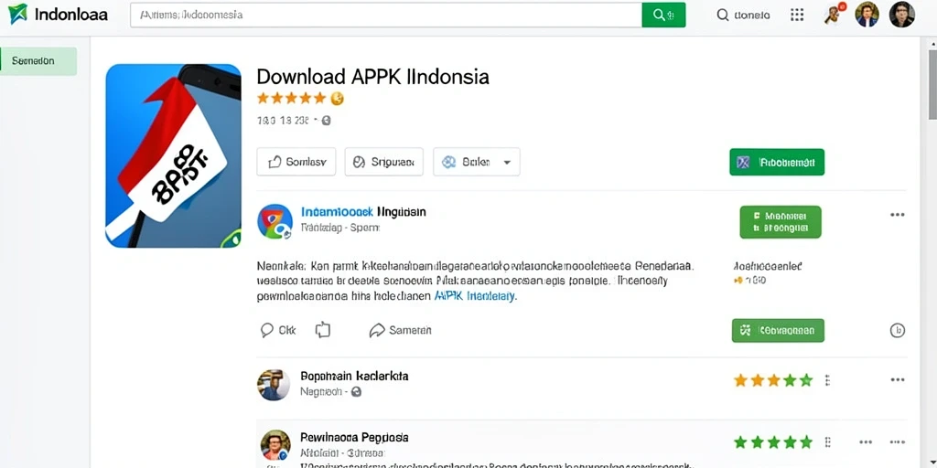Image resolution: width=937 pixels, height=468 pixels.
Task: Click the dropdown arrow on Saler
Action: pos(507,163)
